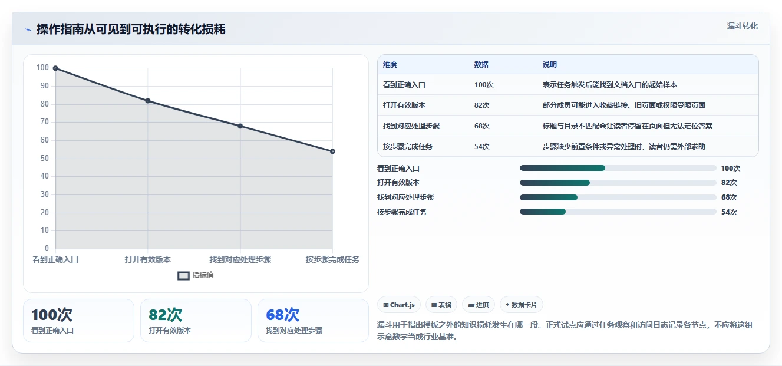Click the chart data point for 按步骤完成任务

[332, 151]
